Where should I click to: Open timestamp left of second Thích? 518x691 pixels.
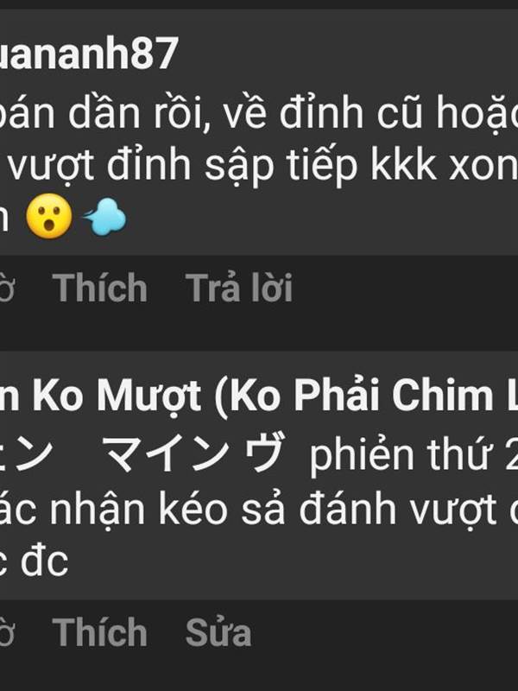[8, 632]
